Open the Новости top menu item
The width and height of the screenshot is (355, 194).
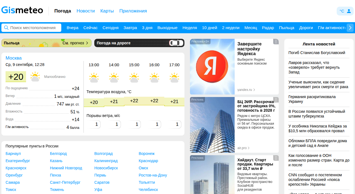pos(86,11)
